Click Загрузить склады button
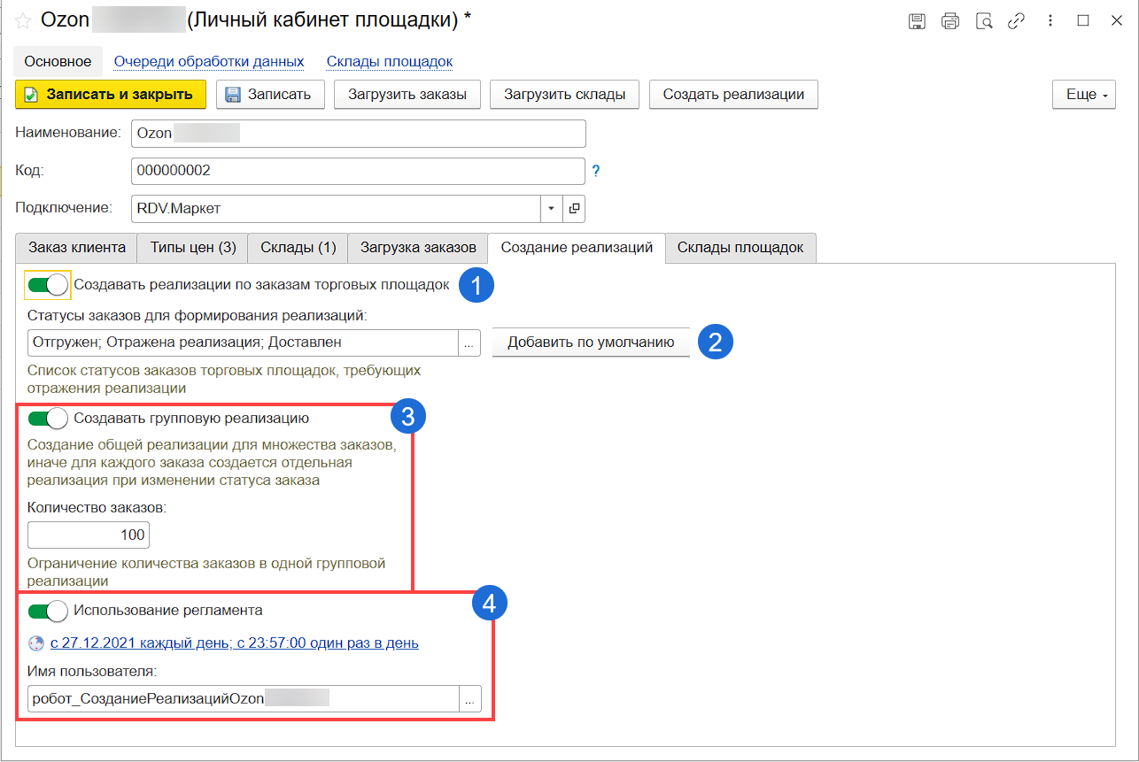Viewport: 1139px width, 762px height. point(565,95)
